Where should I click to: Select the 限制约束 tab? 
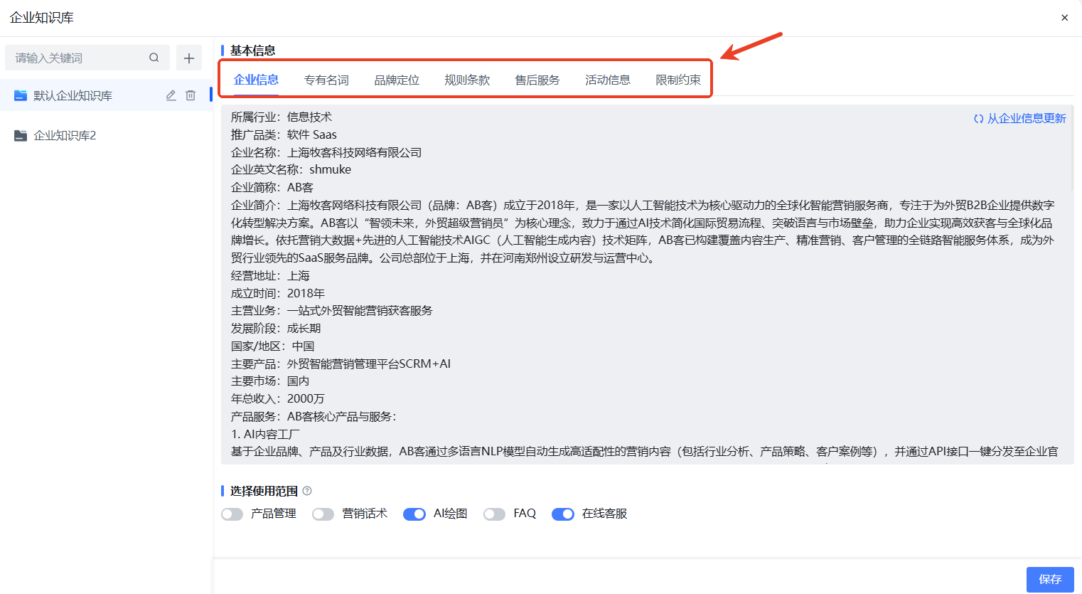click(678, 80)
